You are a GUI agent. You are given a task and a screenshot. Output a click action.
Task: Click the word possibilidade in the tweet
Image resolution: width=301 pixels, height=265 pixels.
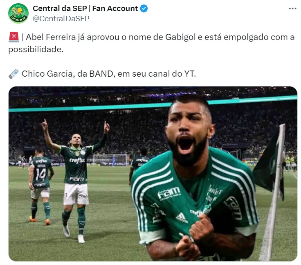tap(36, 49)
